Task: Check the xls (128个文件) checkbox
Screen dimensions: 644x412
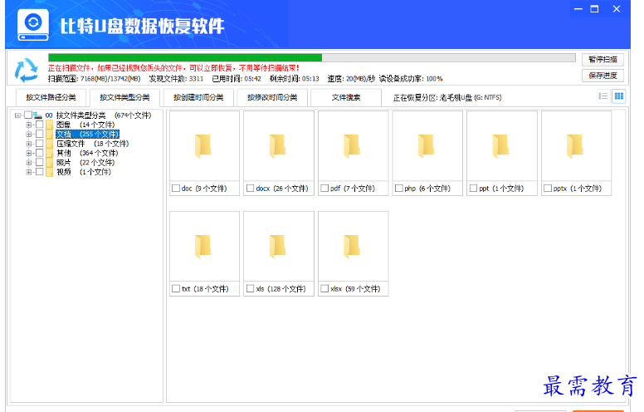Action: [x=250, y=288]
